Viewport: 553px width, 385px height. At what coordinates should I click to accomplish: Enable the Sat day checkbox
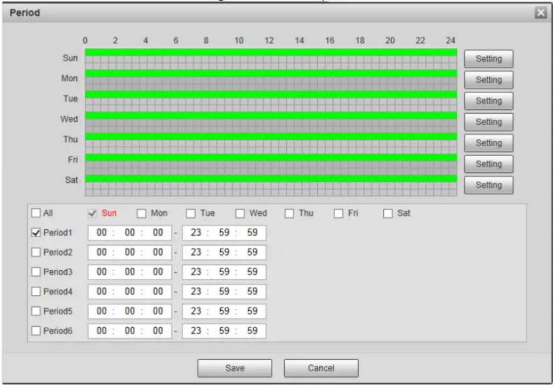pyautogui.click(x=388, y=214)
